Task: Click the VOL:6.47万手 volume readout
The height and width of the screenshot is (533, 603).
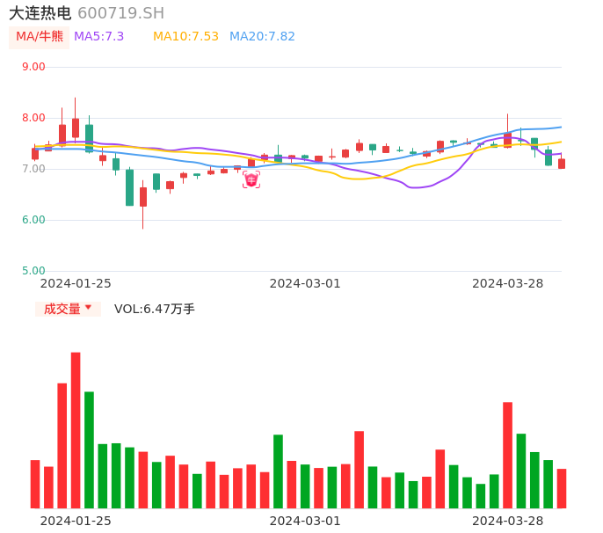Action: (155, 309)
